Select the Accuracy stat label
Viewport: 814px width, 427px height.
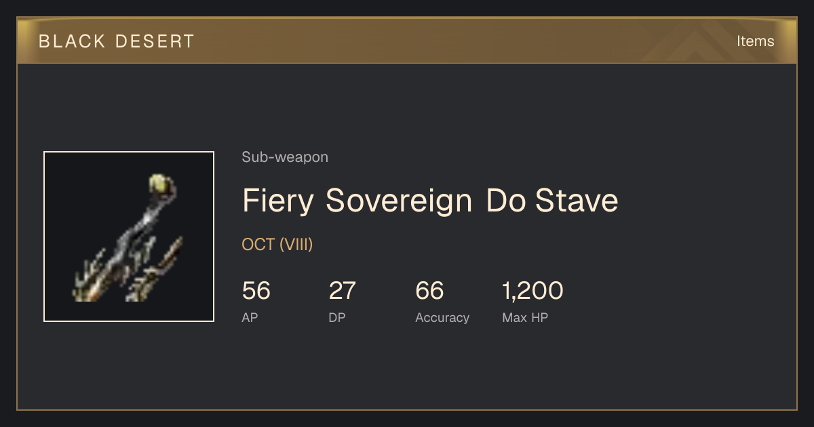pos(442,317)
